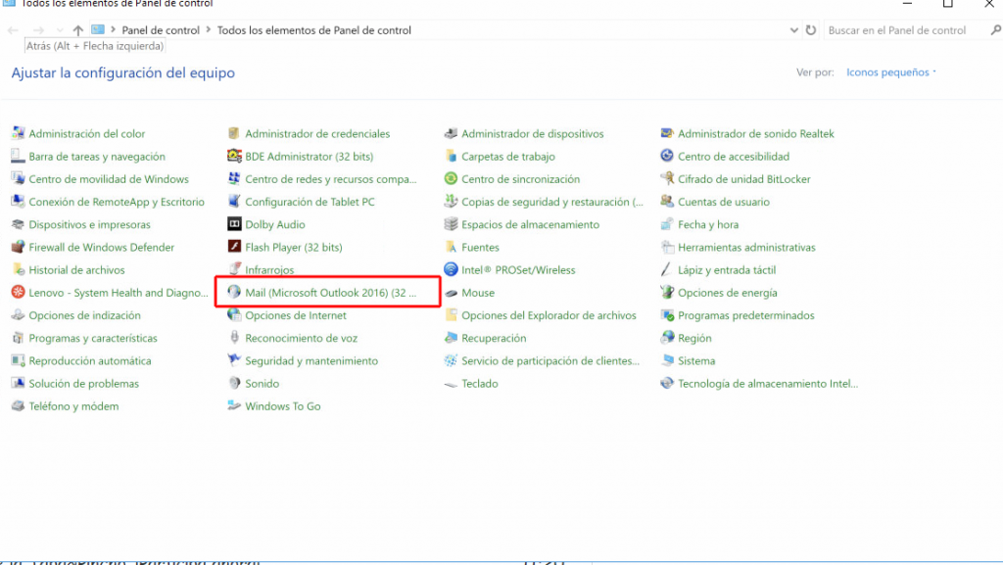Click the search magnifier icon
Image resolution: width=1003 pixels, height=565 pixels.
996,30
